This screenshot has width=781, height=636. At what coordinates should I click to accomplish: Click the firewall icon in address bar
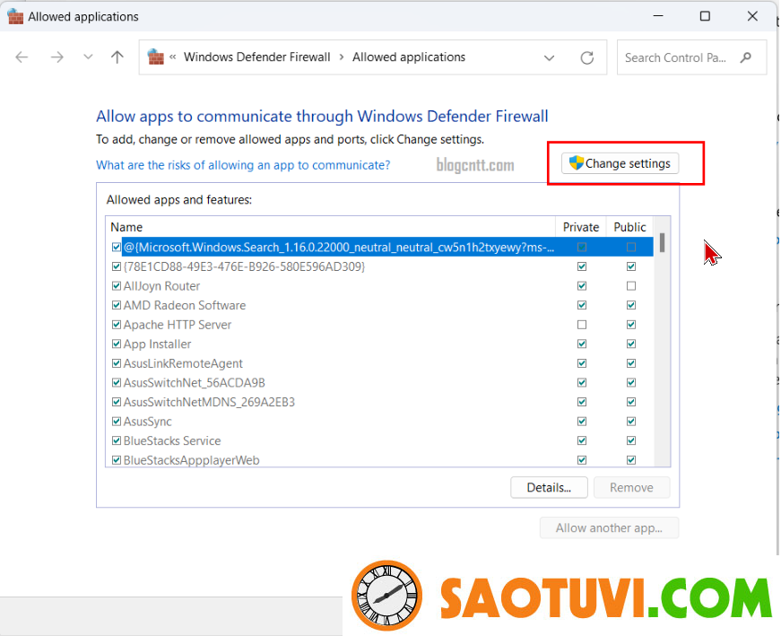[156, 57]
